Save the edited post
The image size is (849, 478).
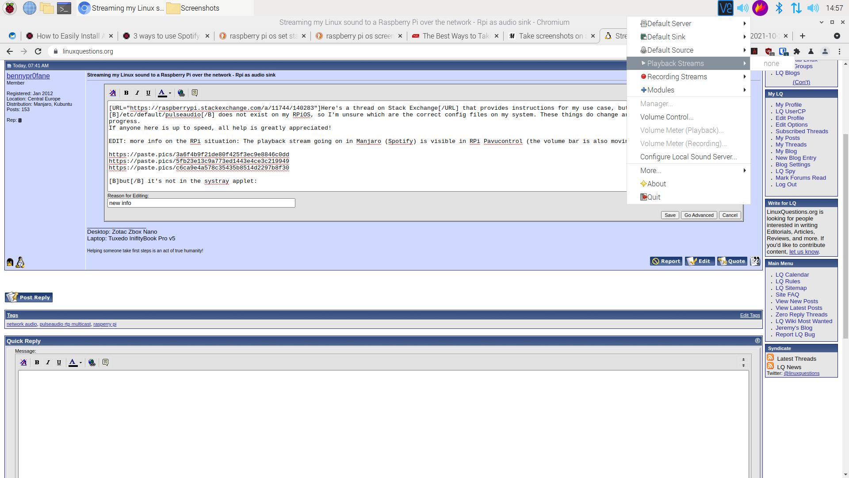click(670, 215)
